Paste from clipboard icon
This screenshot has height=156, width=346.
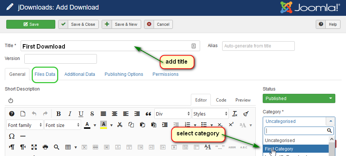point(143,125)
